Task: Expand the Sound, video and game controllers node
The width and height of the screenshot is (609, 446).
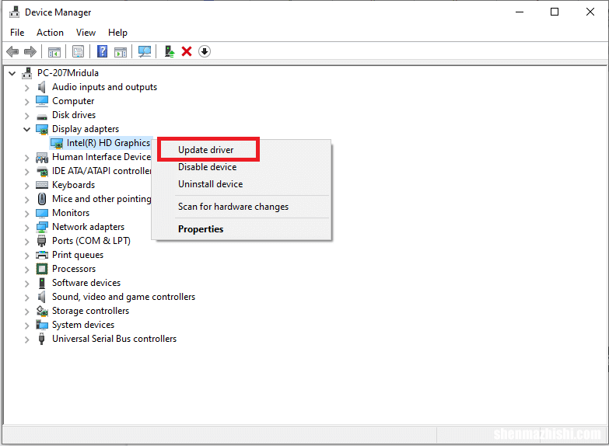Action: [27, 297]
